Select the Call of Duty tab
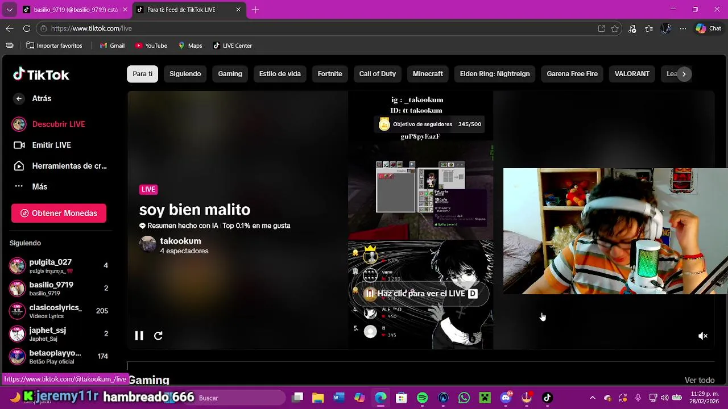 [x=377, y=74]
